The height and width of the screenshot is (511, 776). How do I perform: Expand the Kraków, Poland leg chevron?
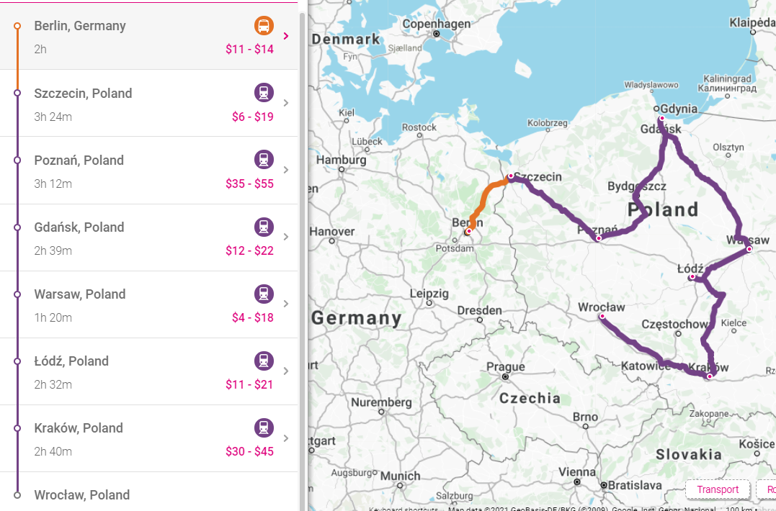[x=286, y=438]
